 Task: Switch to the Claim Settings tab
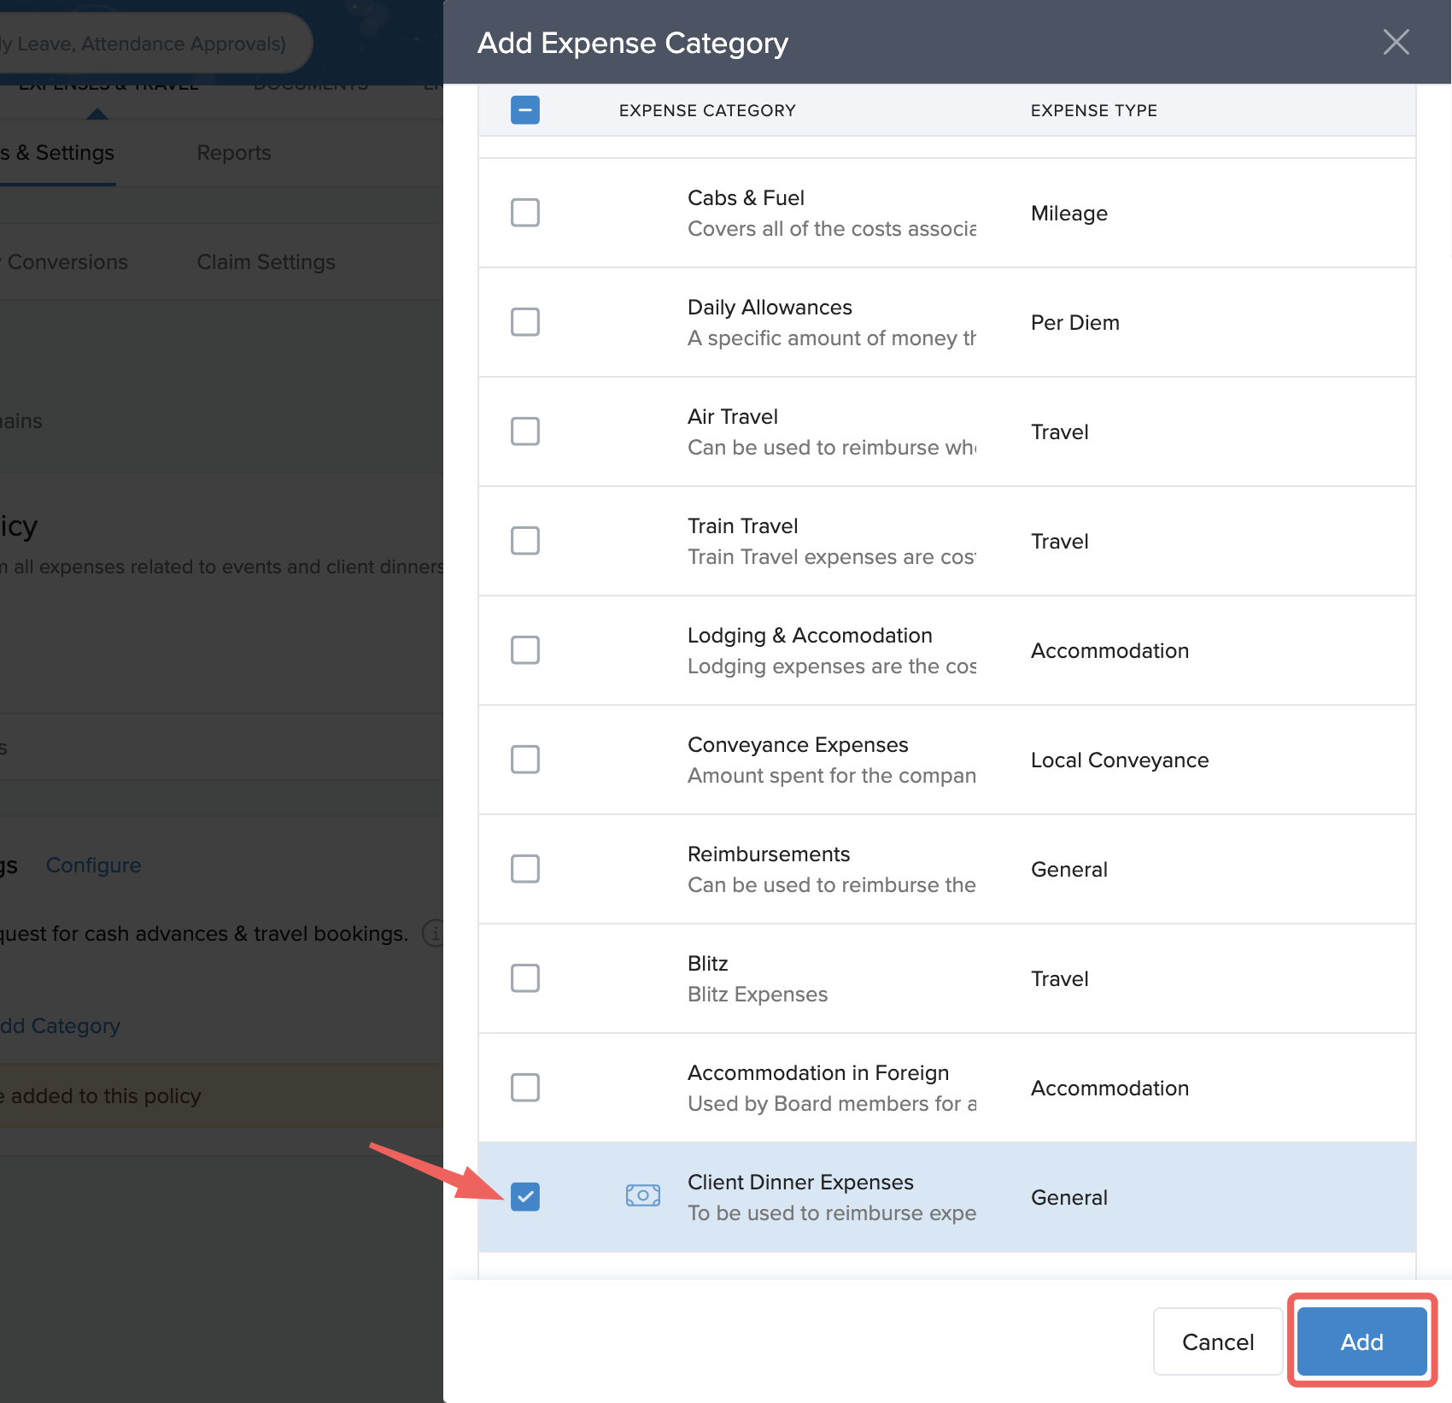click(266, 262)
